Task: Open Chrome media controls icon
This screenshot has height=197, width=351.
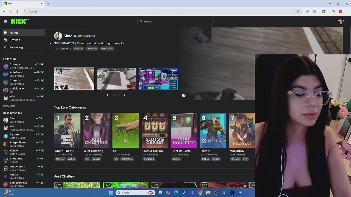Action: coord(334,11)
